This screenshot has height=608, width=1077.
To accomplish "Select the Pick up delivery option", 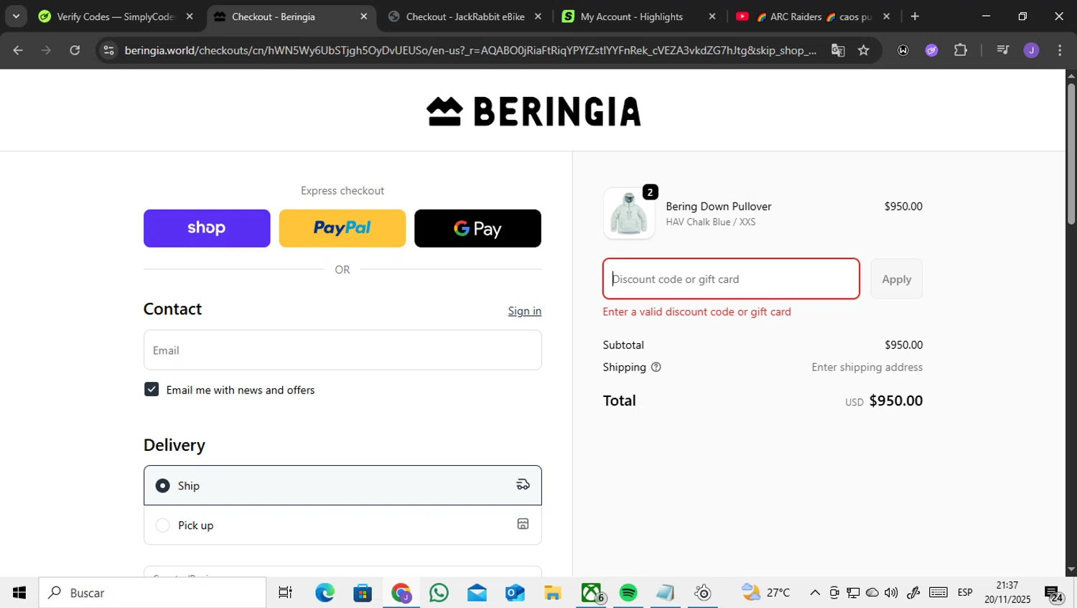I will click(342, 525).
